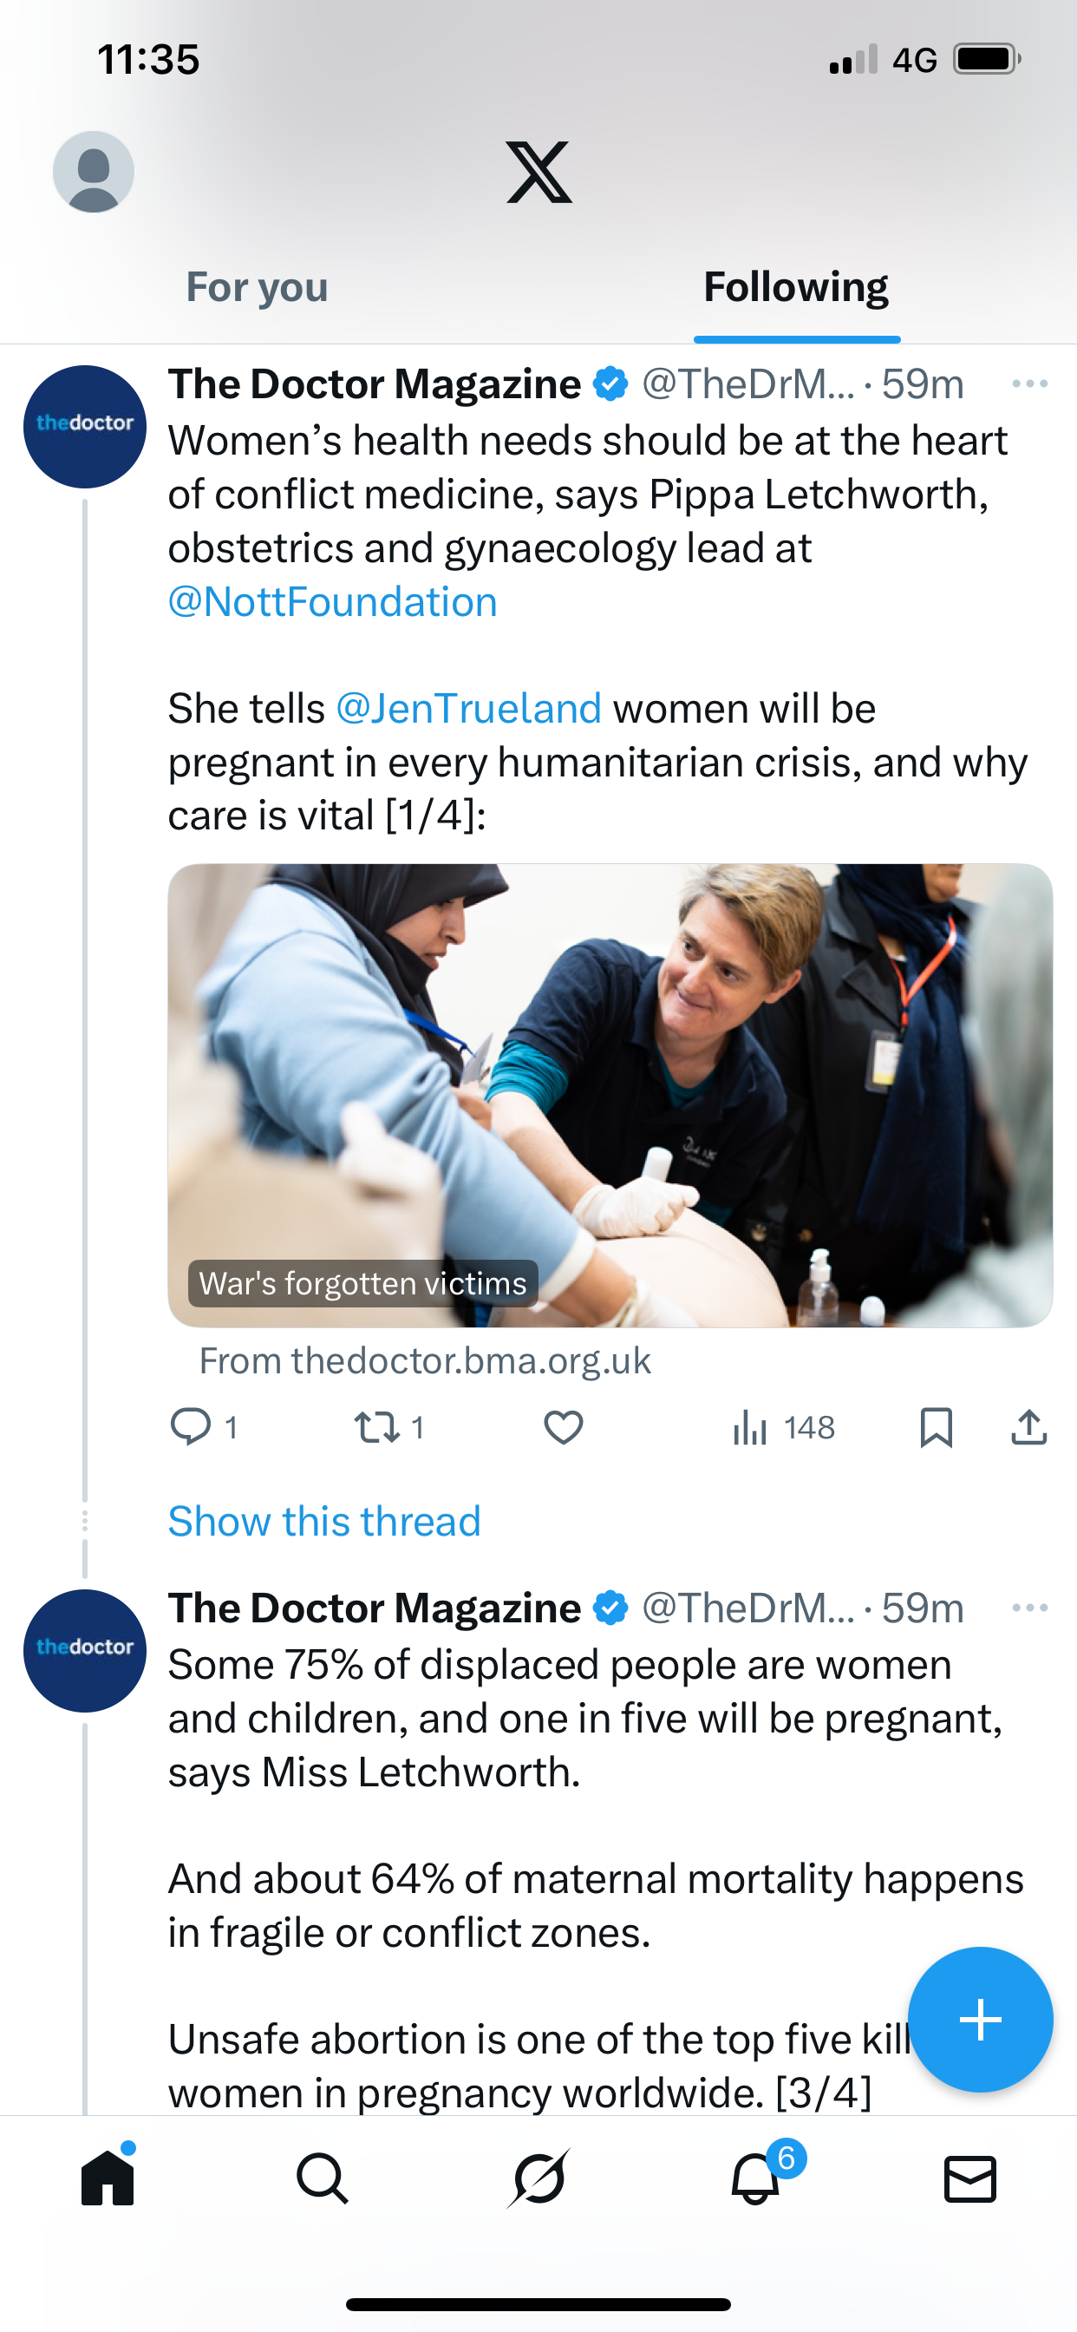This screenshot has width=1077, height=2332.
Task: Open Grok from the bottom bar
Action: pos(538,2178)
